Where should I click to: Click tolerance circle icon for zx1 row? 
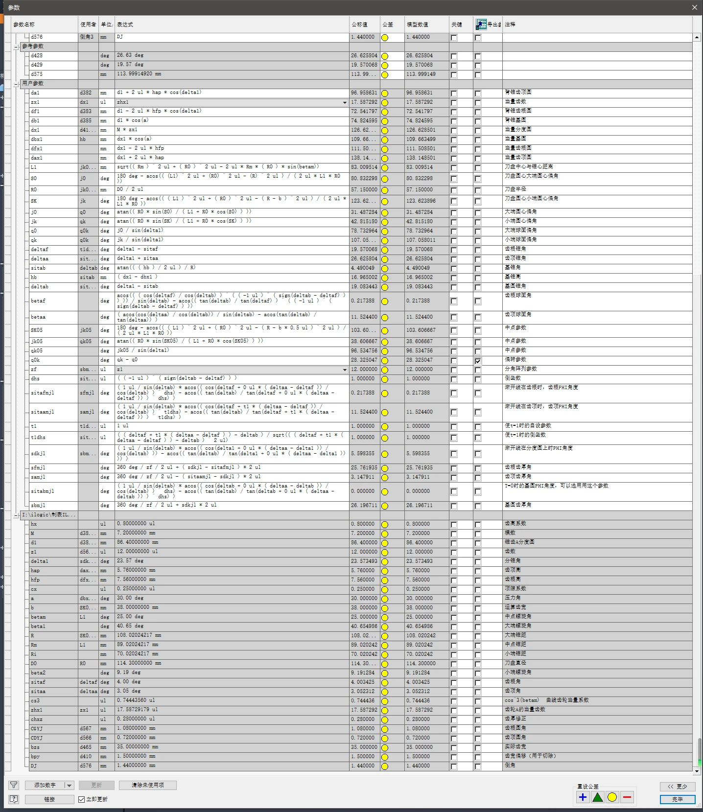tap(385, 103)
